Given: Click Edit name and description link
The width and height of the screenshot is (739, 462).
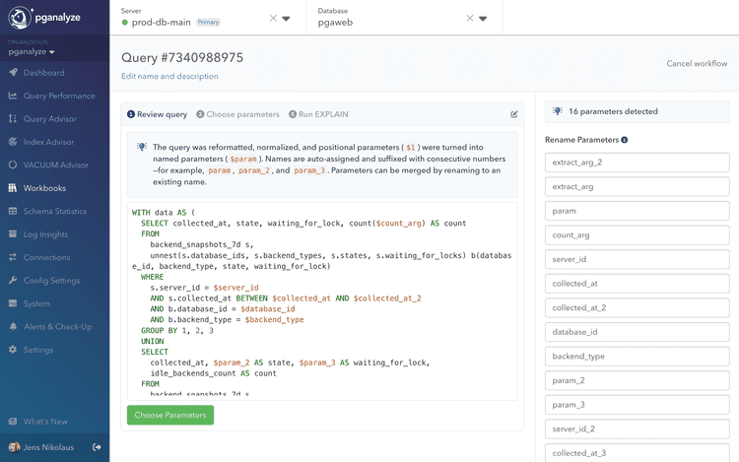Looking at the screenshot, I should pos(169,76).
